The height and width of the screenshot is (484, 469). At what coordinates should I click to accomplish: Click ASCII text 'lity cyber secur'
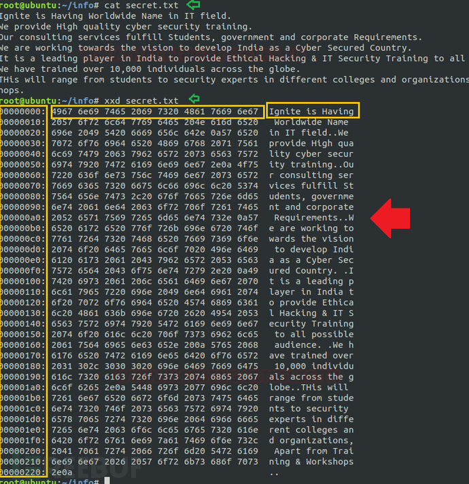[311, 154]
